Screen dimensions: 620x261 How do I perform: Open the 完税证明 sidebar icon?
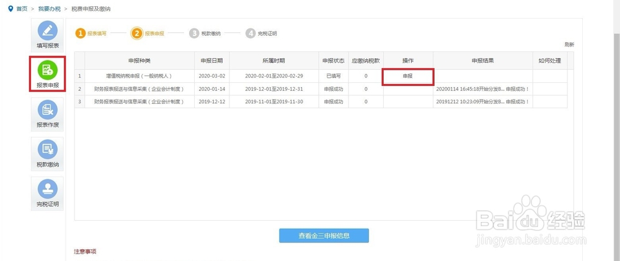[48, 194]
